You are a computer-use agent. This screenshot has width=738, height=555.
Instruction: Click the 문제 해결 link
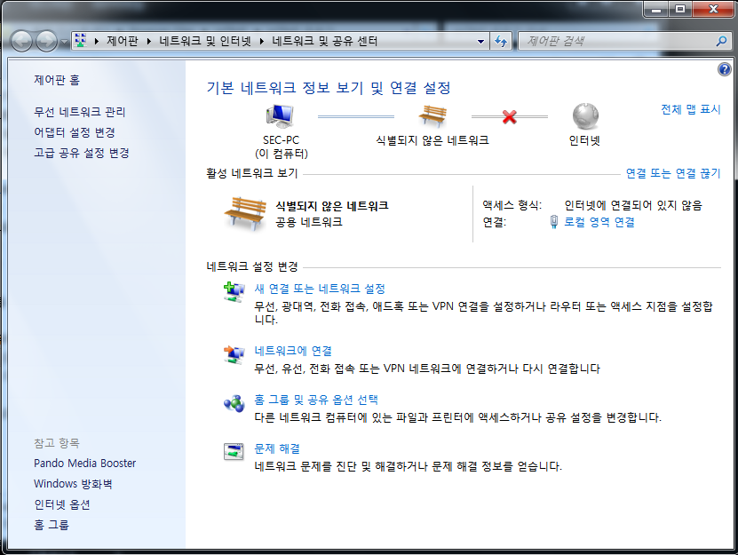(x=277, y=448)
